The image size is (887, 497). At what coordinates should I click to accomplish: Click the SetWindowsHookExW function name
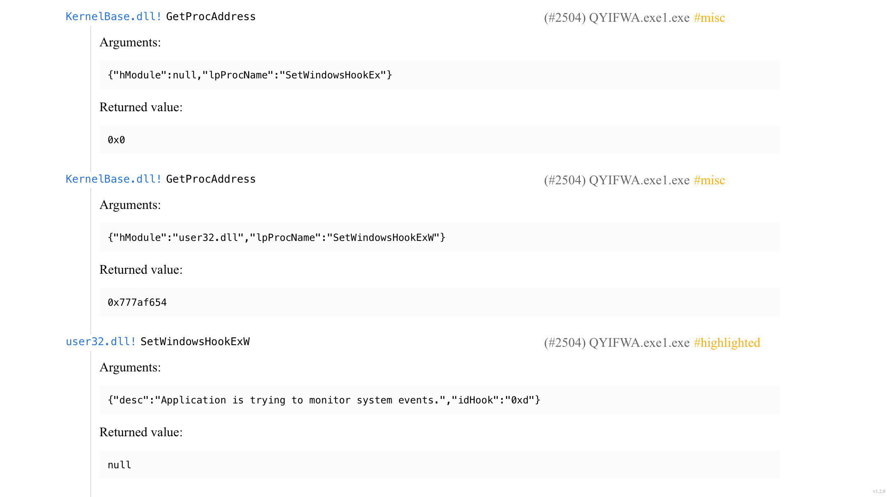[x=195, y=341]
